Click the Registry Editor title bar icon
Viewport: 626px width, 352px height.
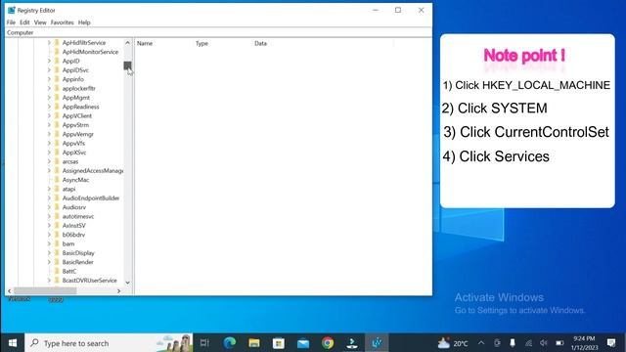tap(11, 10)
